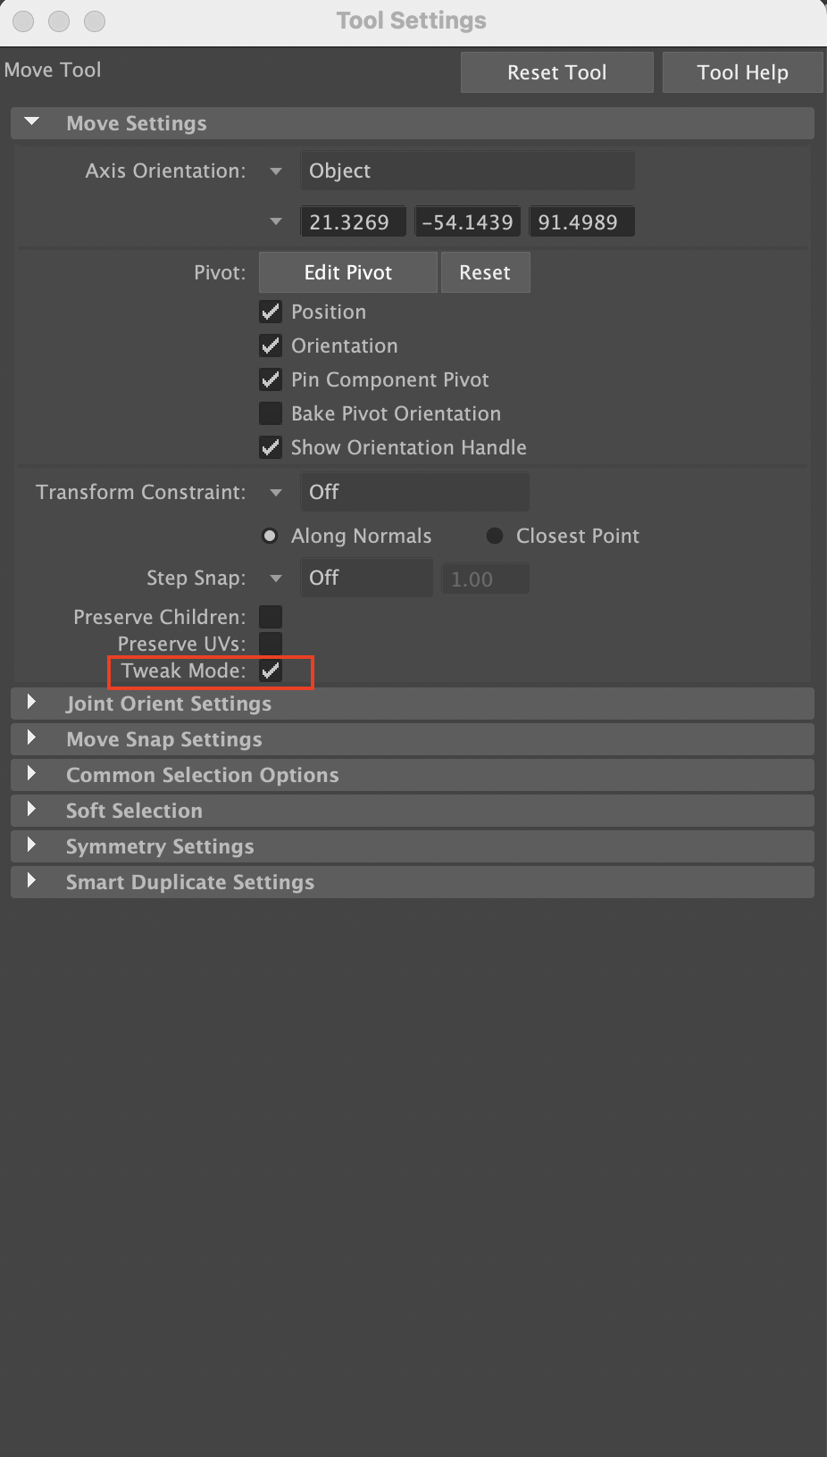Collapse the Move Settings section
This screenshot has width=827, height=1457.
pyautogui.click(x=32, y=123)
